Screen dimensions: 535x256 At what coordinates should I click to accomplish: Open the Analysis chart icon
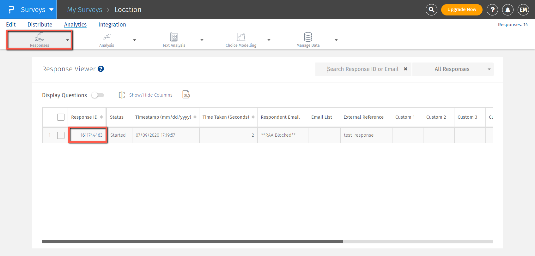point(106,37)
